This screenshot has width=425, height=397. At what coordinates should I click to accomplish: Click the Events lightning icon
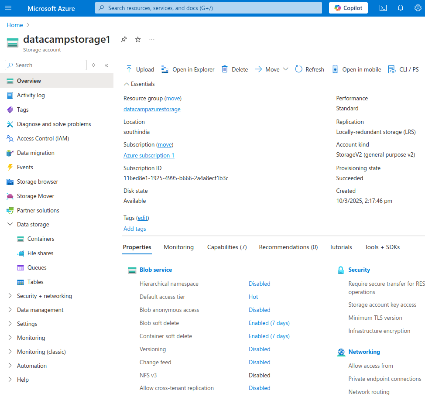point(10,167)
